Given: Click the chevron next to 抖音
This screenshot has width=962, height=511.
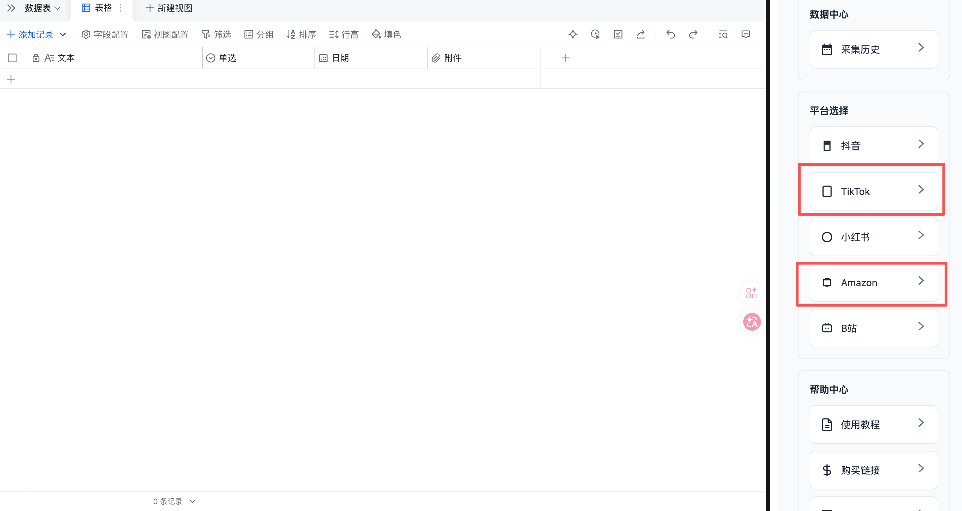Looking at the screenshot, I should [921, 144].
